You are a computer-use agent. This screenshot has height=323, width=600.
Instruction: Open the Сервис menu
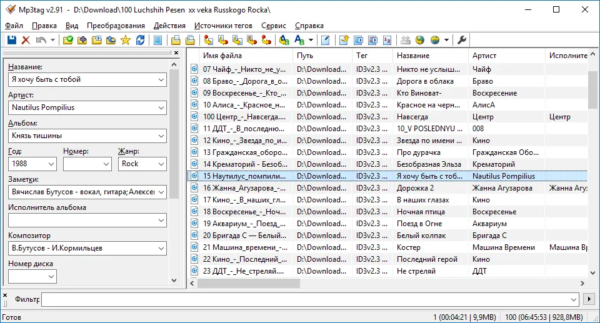point(274,26)
